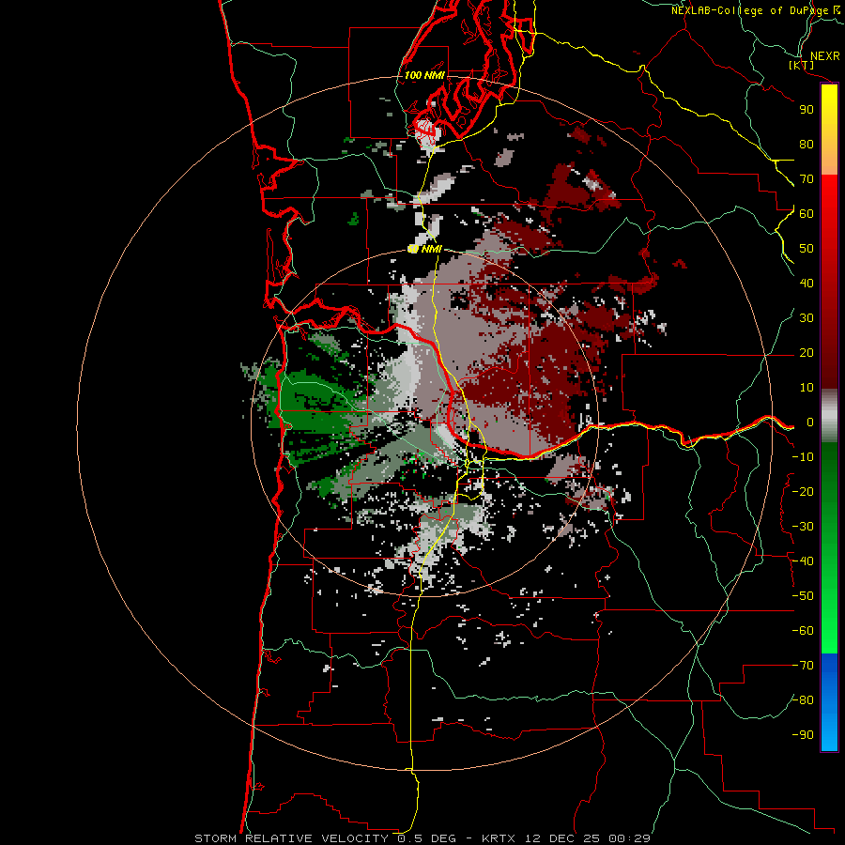Screen dimensions: 845x845
Task: Click the 40 value on the velocity scale
Action: coord(807,284)
